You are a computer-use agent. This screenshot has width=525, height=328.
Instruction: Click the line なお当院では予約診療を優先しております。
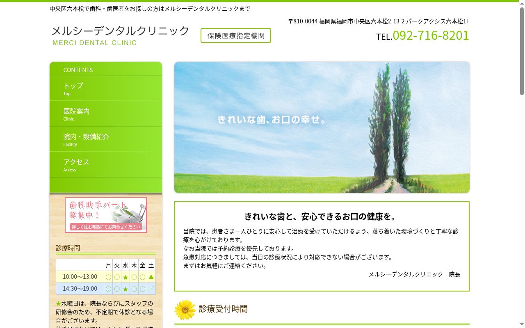(x=239, y=248)
